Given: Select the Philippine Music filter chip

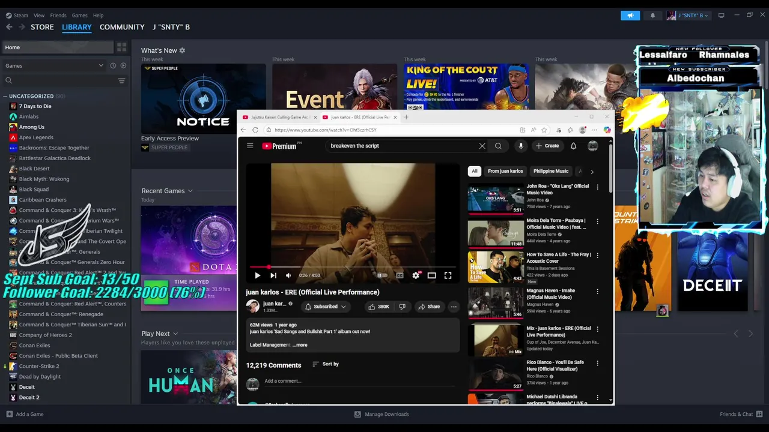Looking at the screenshot, I should pyautogui.click(x=551, y=171).
